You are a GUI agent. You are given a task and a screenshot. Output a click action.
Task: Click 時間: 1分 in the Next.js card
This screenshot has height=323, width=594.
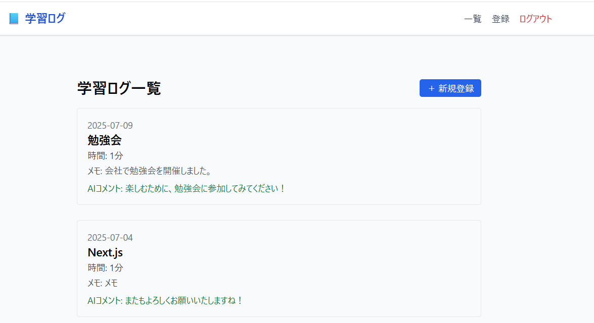(105, 268)
